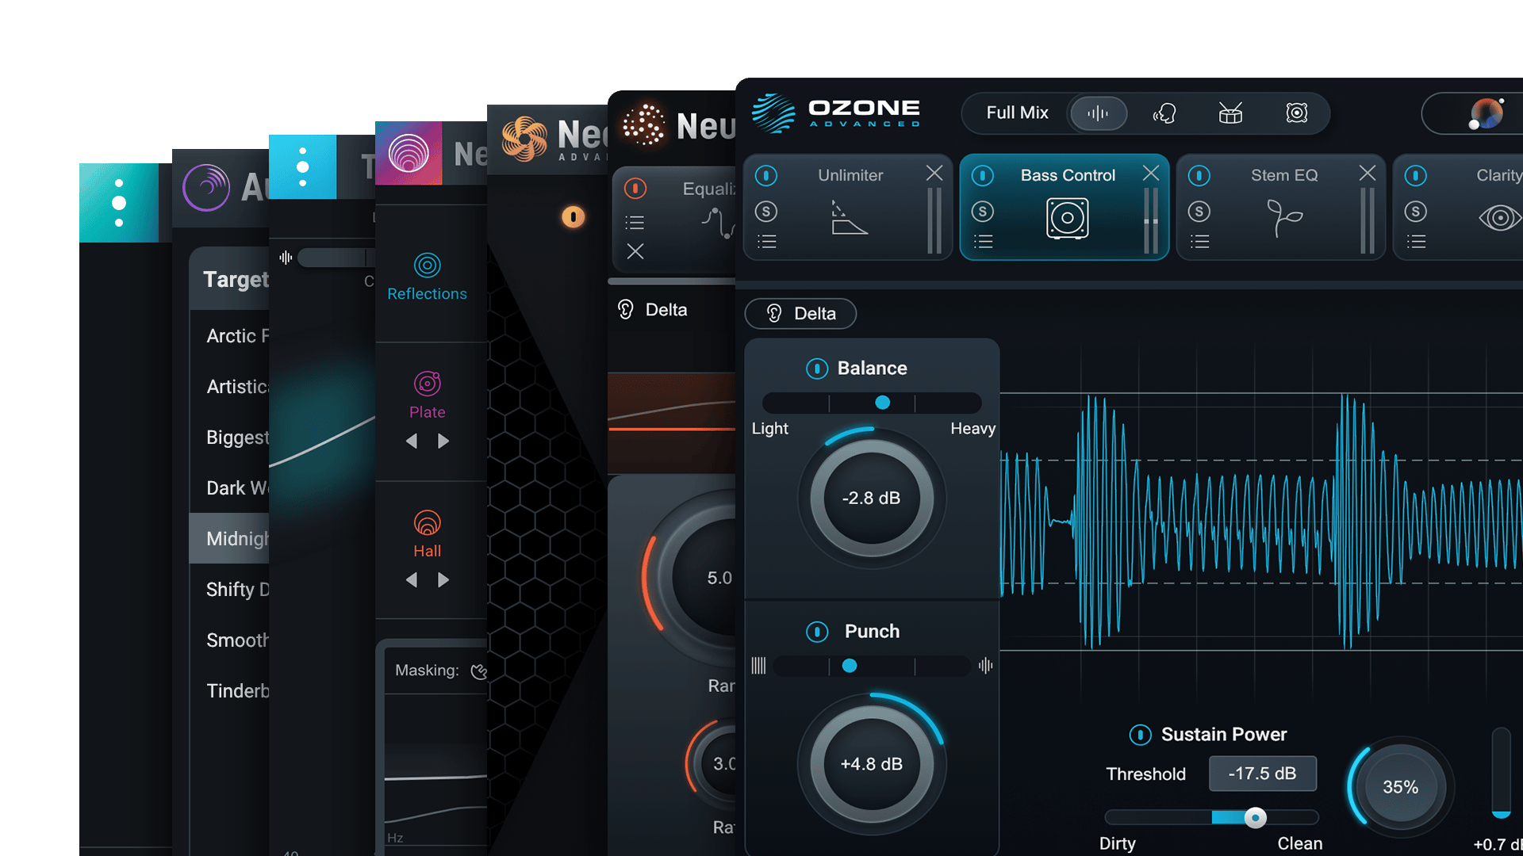Select the Full Mix waveform mode icon

[1098, 113]
